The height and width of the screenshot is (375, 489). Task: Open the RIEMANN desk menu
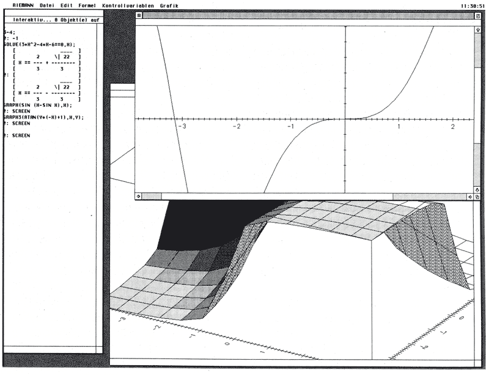point(23,5)
